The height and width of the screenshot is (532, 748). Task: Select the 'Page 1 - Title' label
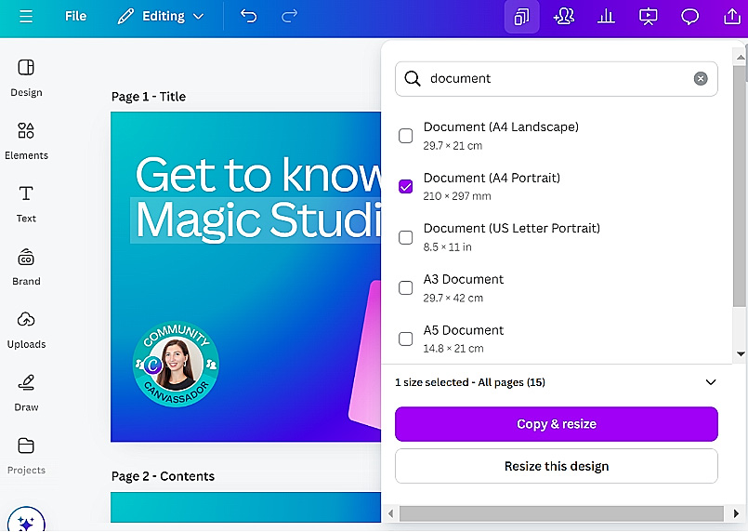149,97
